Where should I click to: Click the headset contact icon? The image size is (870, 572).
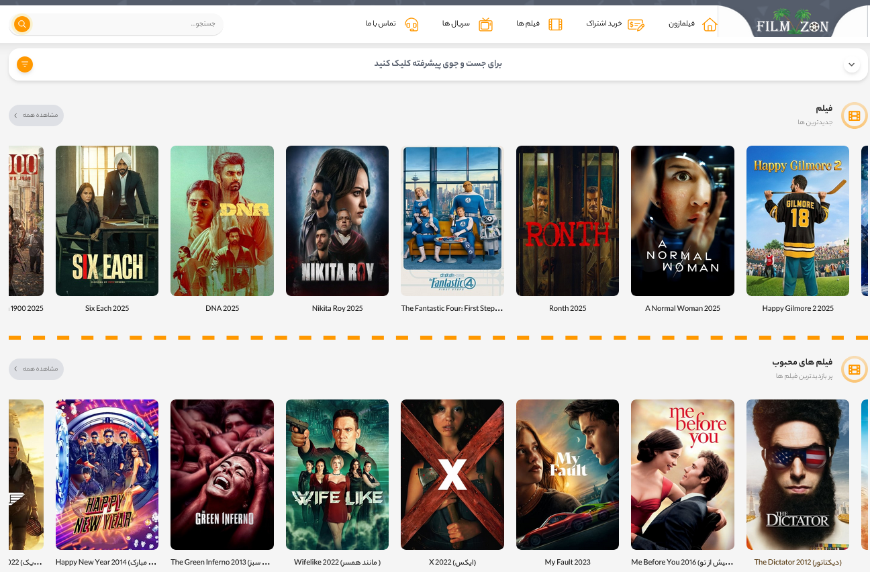[x=412, y=25]
